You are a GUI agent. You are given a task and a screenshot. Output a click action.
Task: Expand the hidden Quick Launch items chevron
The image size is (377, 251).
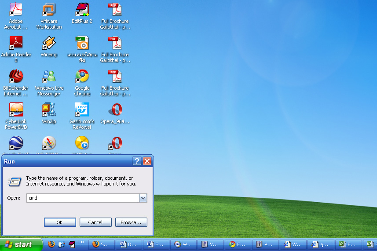[82, 242]
